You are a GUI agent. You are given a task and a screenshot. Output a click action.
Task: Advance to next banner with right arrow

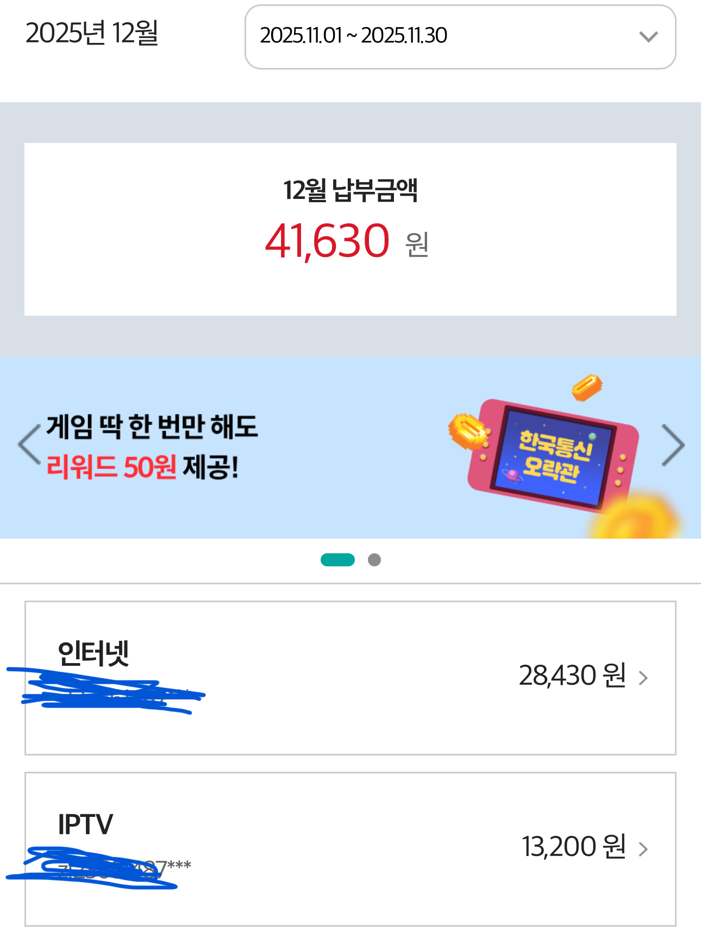pos(673,445)
